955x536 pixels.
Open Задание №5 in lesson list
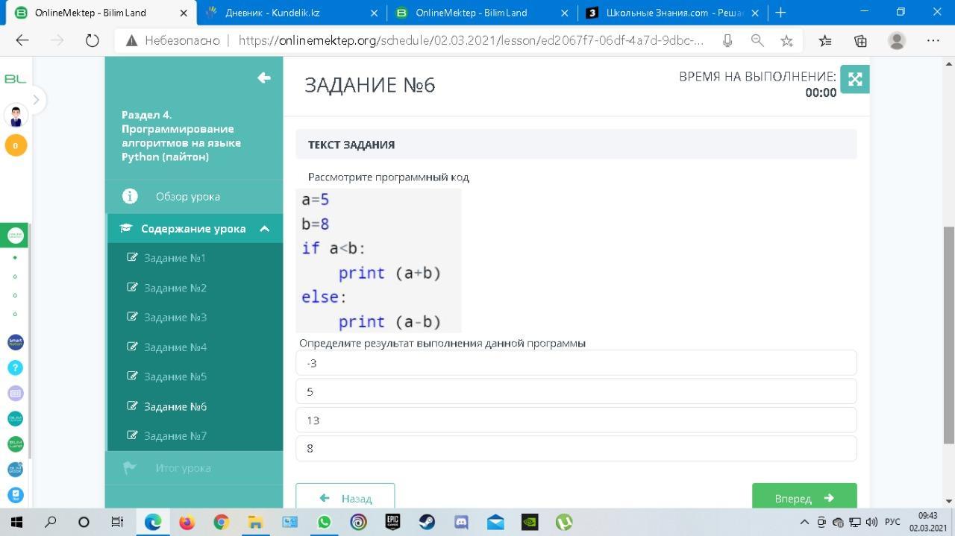coord(175,376)
